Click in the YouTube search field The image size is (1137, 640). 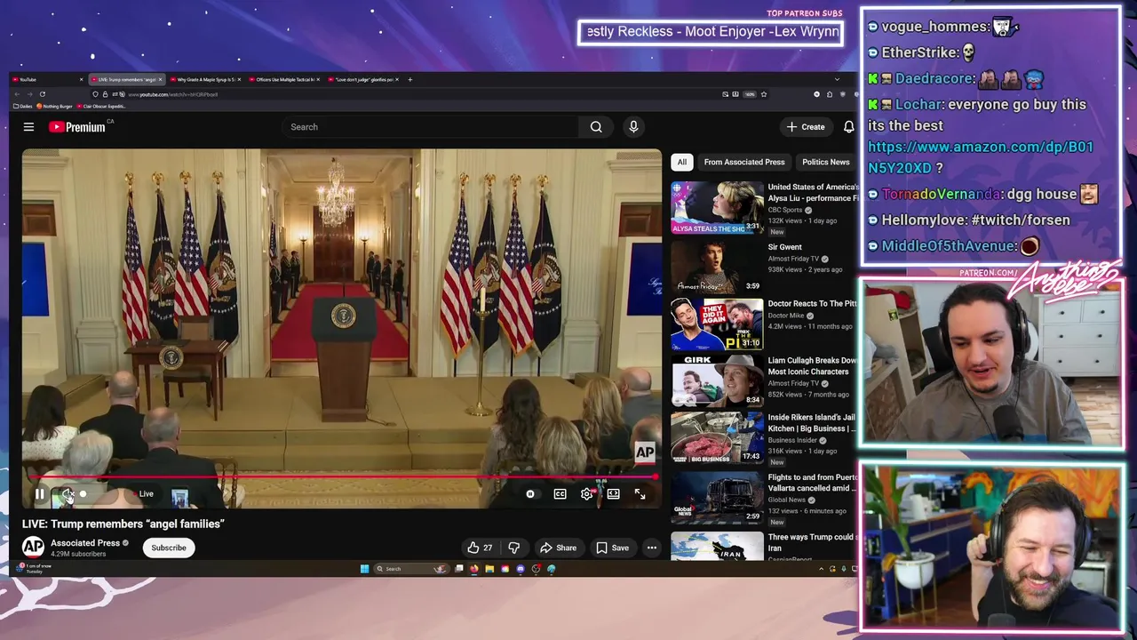[431, 127]
